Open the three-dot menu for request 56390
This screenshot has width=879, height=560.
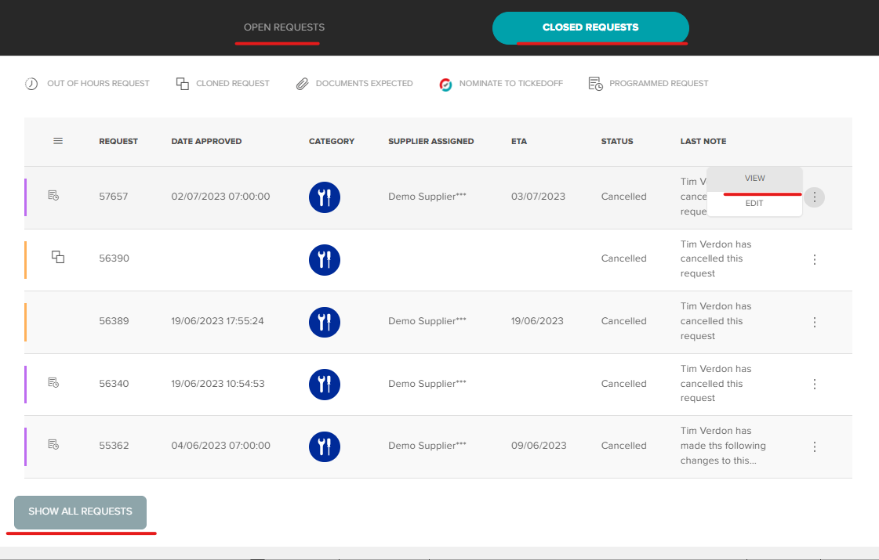[x=815, y=259]
